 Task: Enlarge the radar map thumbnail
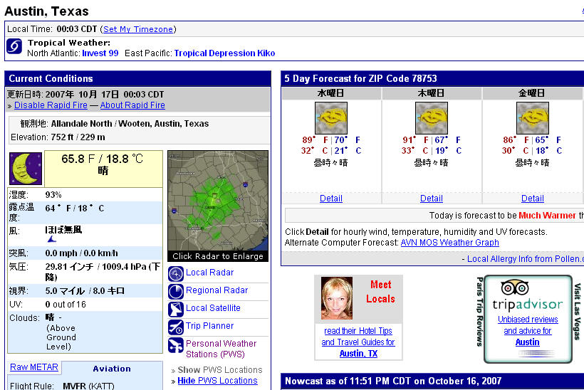tap(218, 206)
